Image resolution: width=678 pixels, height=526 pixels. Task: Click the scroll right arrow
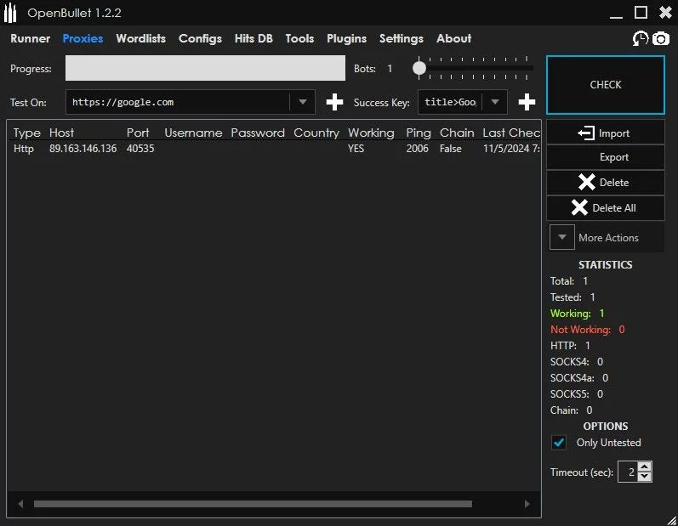click(x=527, y=504)
